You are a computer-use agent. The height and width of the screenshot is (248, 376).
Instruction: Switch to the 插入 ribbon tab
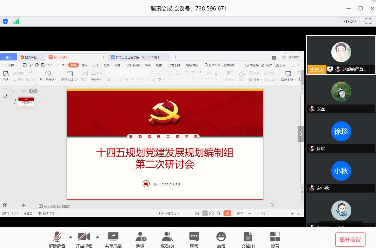tap(84, 65)
